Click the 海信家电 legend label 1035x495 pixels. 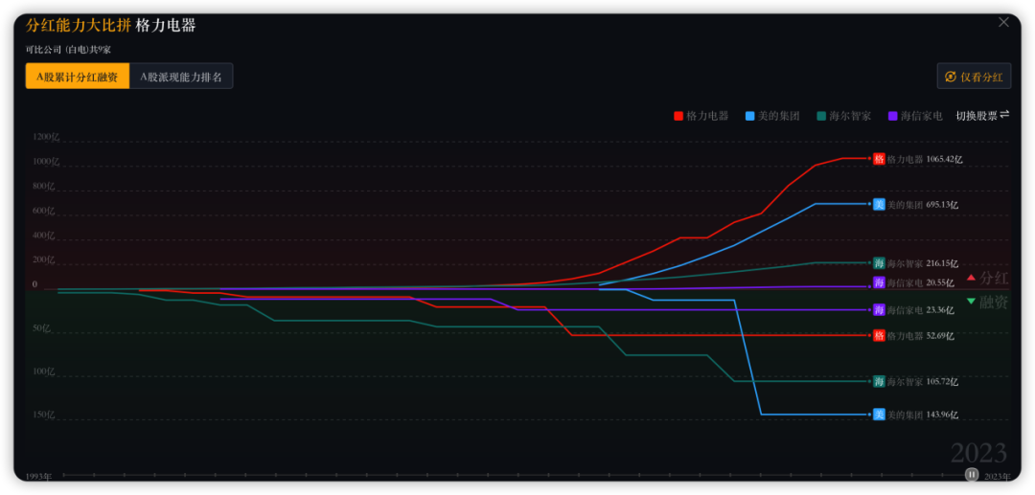[x=922, y=116]
